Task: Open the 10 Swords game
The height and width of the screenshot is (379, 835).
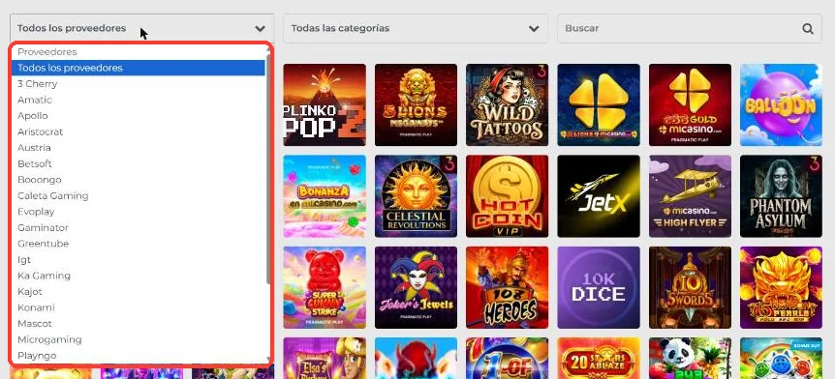Action: [x=690, y=287]
